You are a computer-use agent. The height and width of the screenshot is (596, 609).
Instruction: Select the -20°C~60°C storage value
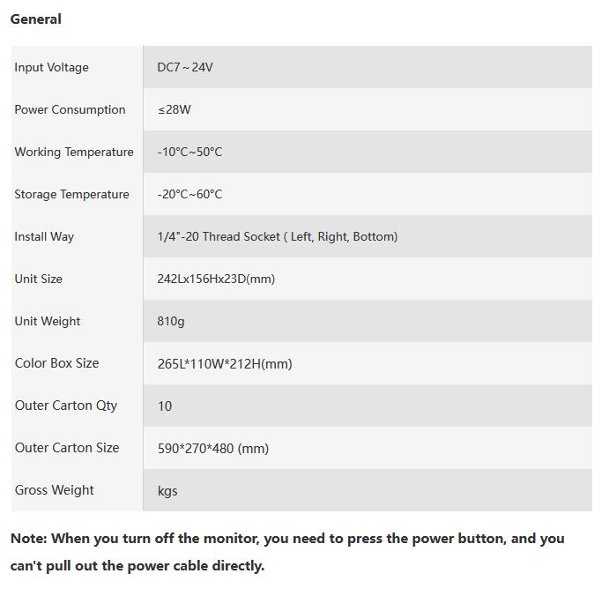coord(189,194)
